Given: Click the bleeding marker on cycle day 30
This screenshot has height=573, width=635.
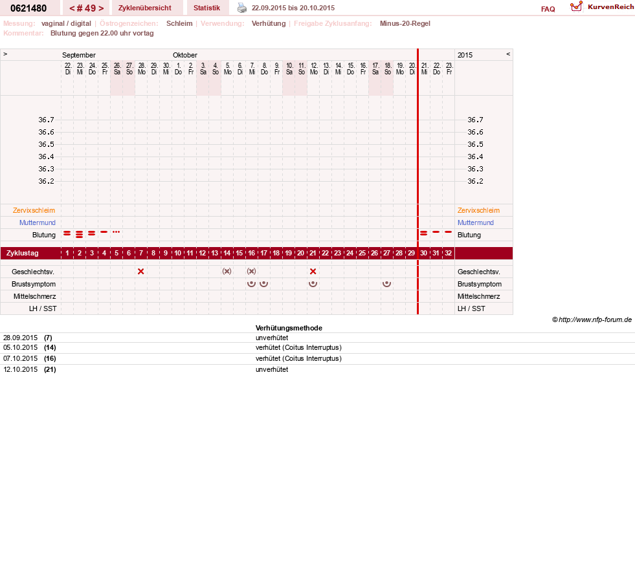Looking at the screenshot, I should click(x=423, y=233).
